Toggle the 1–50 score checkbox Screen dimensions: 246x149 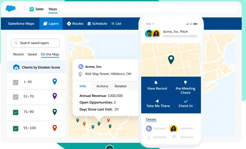click(15, 82)
